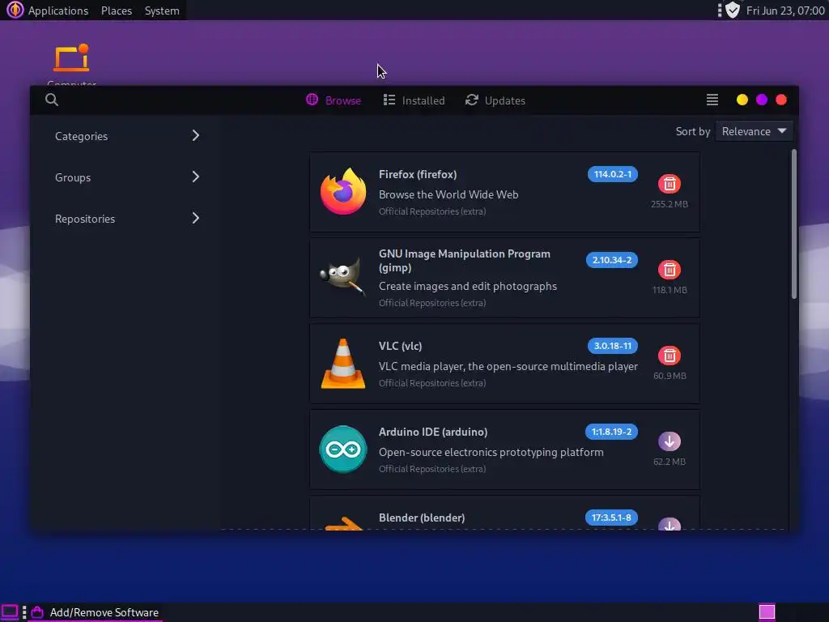
Task: Expand the Categories sidebar entry
Action: [x=127, y=136]
